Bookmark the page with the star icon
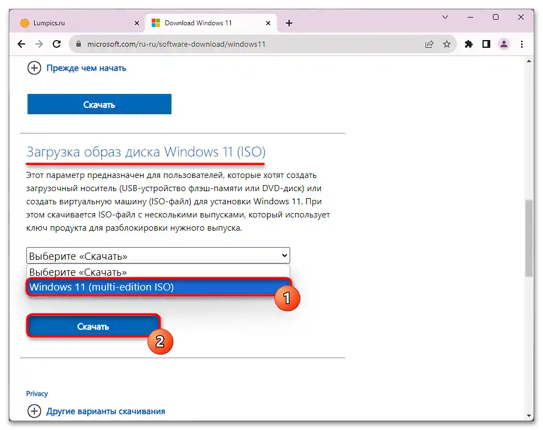543x430 pixels. click(x=447, y=44)
